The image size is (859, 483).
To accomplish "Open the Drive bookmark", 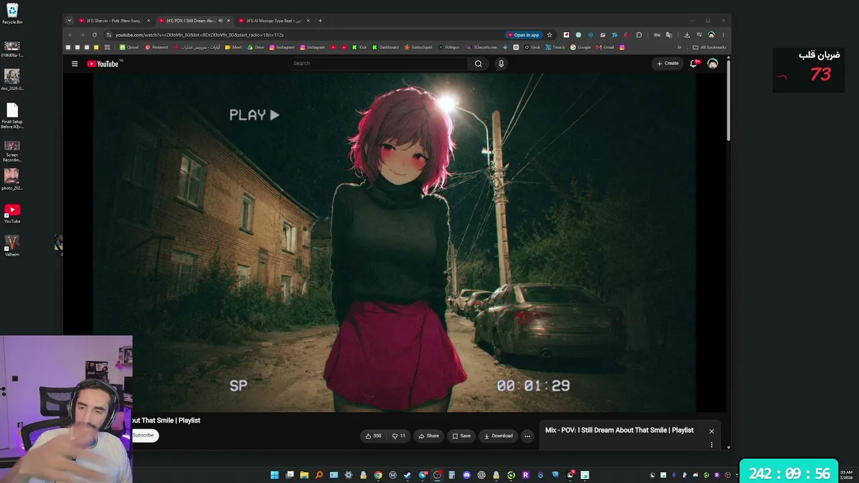I will click(x=256, y=48).
